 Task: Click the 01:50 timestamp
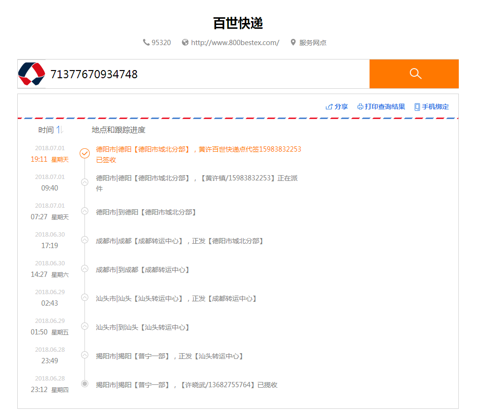pyautogui.click(x=39, y=332)
